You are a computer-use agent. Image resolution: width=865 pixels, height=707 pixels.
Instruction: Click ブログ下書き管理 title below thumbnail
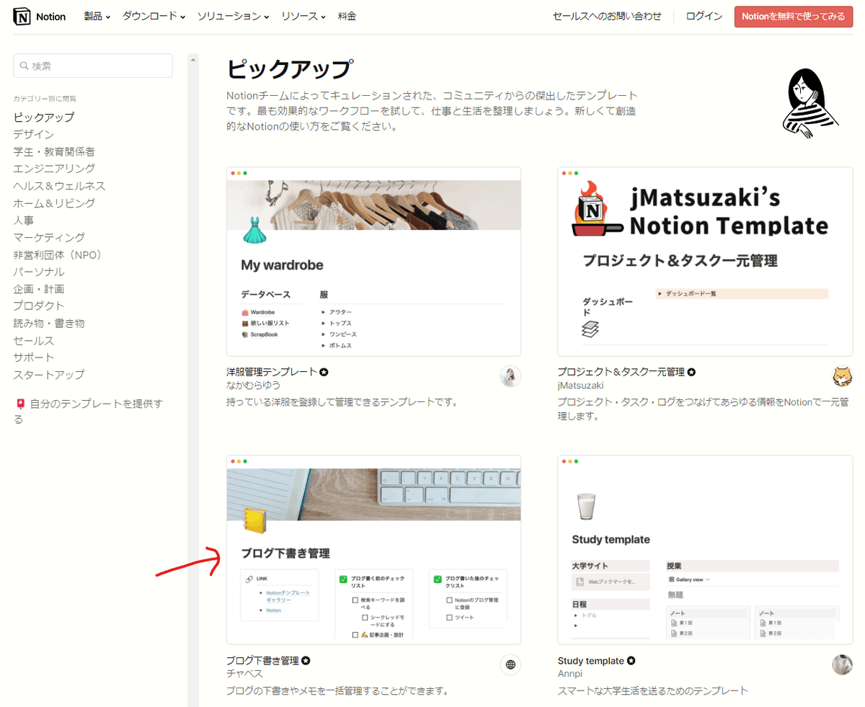point(262,660)
